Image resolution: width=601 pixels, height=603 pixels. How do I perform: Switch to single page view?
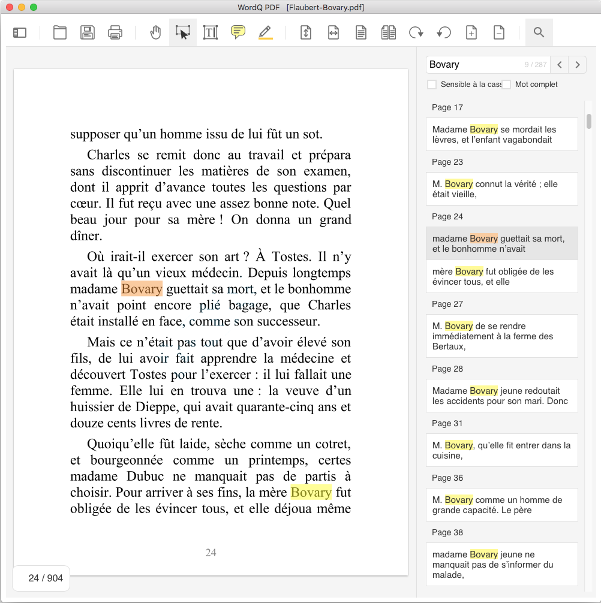(361, 33)
